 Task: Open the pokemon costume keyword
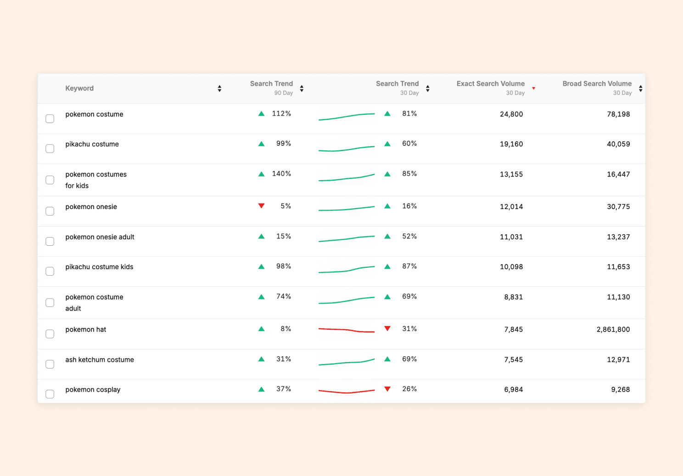pyautogui.click(x=94, y=115)
